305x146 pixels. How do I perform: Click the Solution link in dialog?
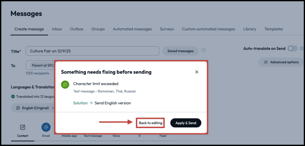(x=80, y=103)
